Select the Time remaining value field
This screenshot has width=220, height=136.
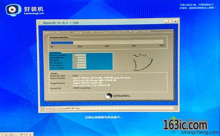click(x=79, y=68)
